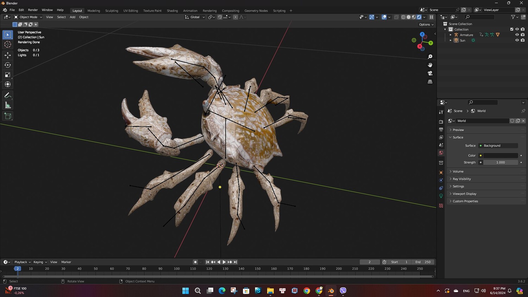Uncheck the Collection exclude checkbox
The width and height of the screenshot is (528, 297).
[511, 29]
